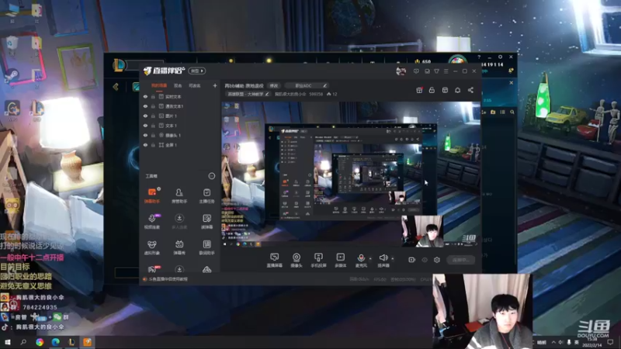Hide the 文本 1 layer

coord(145,126)
